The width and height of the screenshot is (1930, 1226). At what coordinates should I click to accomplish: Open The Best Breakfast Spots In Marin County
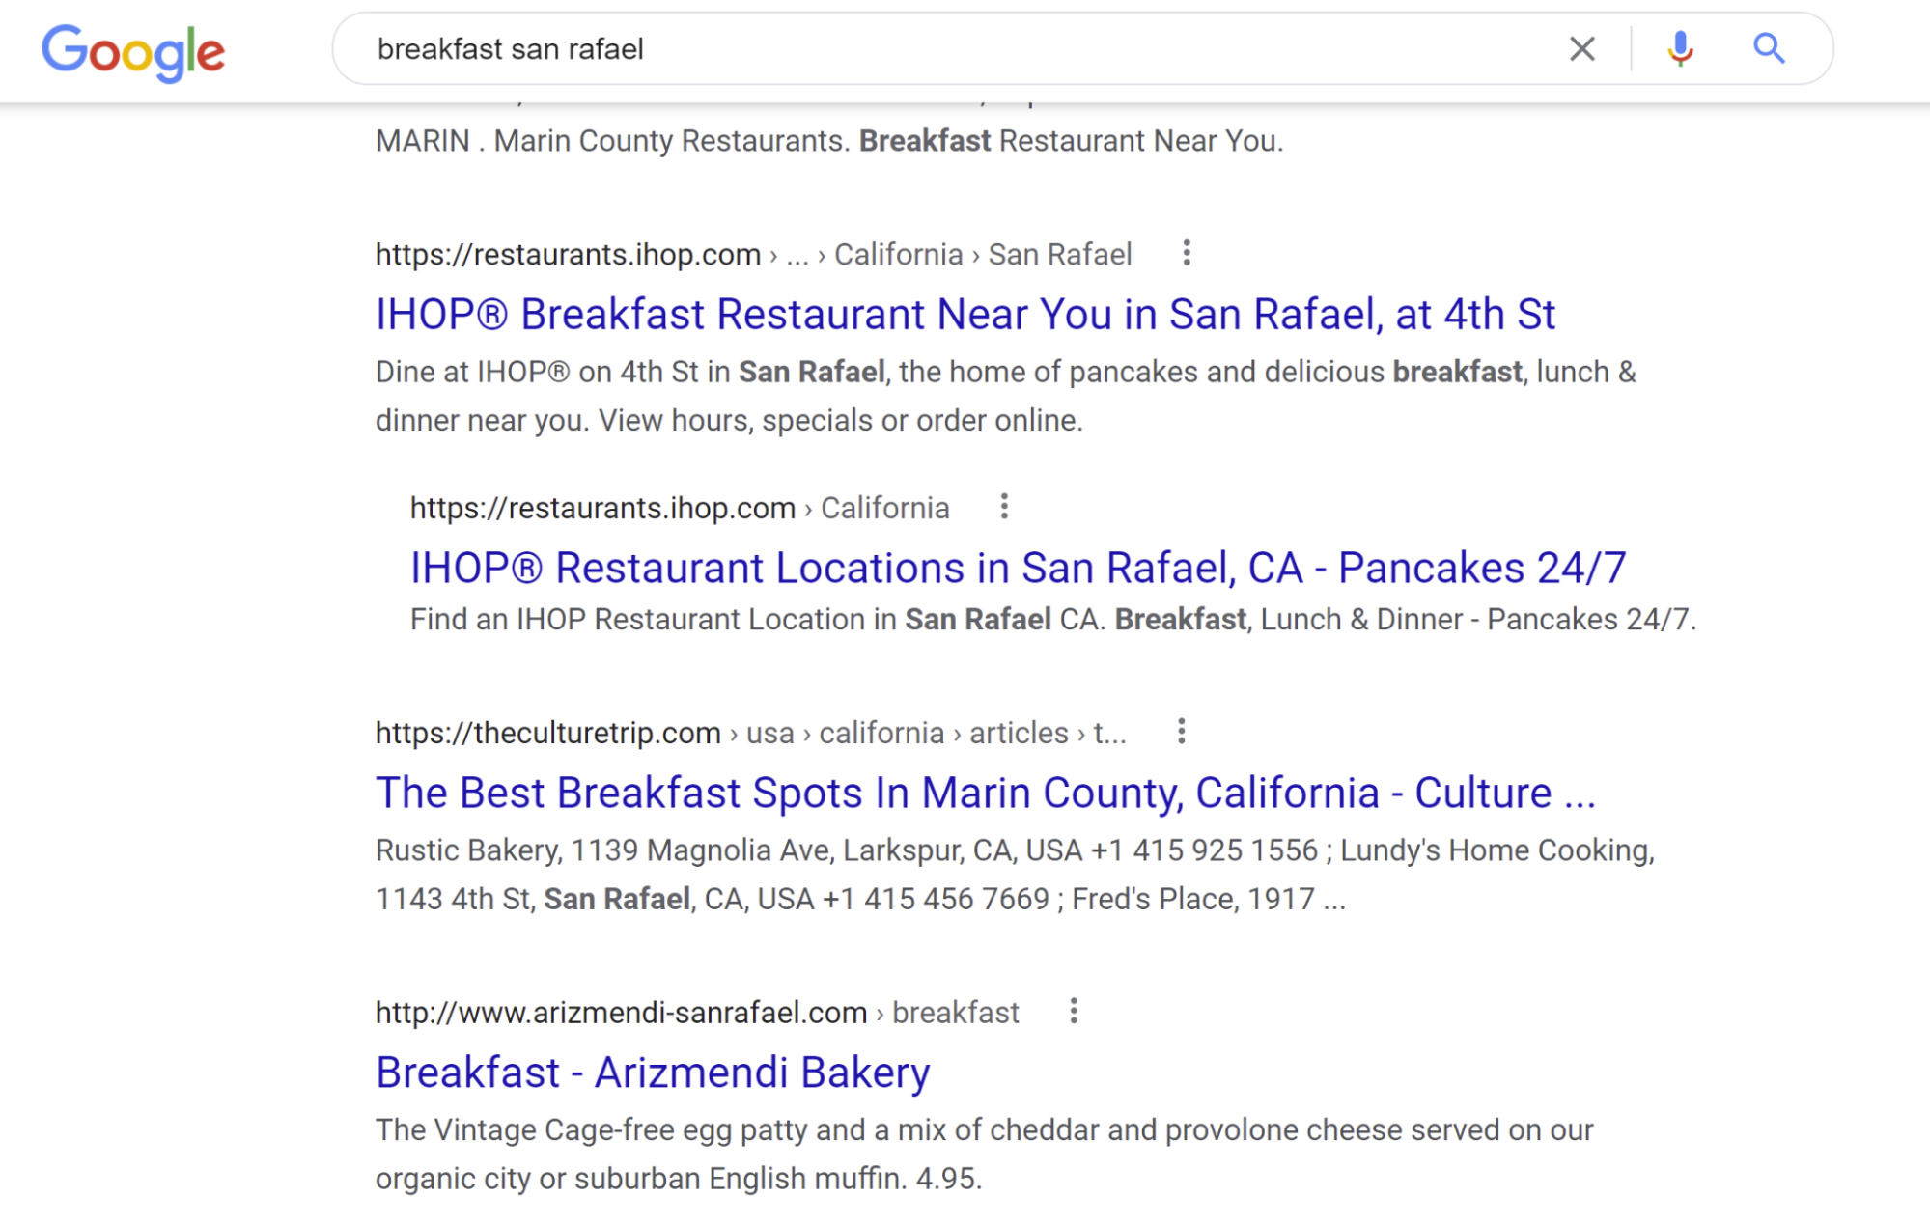[985, 794]
